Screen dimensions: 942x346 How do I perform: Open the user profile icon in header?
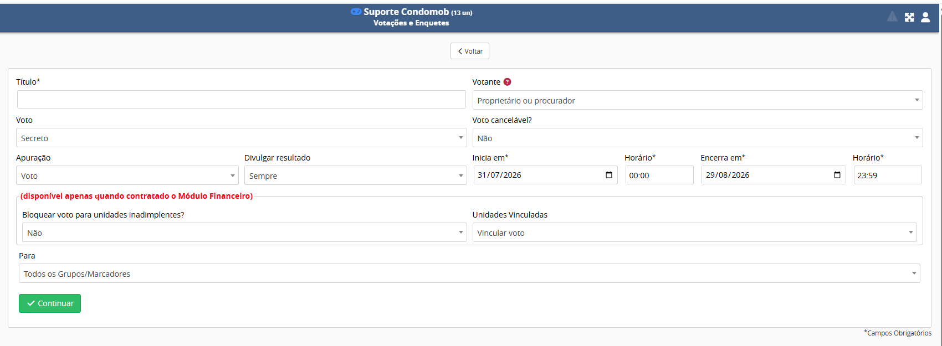(x=925, y=17)
